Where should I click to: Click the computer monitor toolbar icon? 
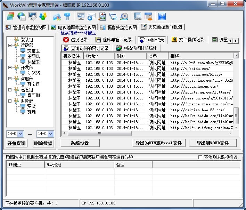point(81,16)
